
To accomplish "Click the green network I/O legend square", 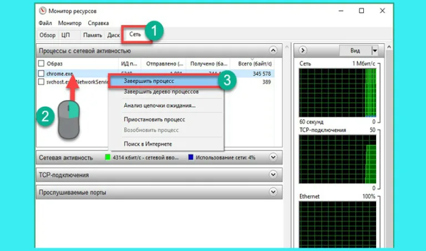I will click(x=108, y=157).
